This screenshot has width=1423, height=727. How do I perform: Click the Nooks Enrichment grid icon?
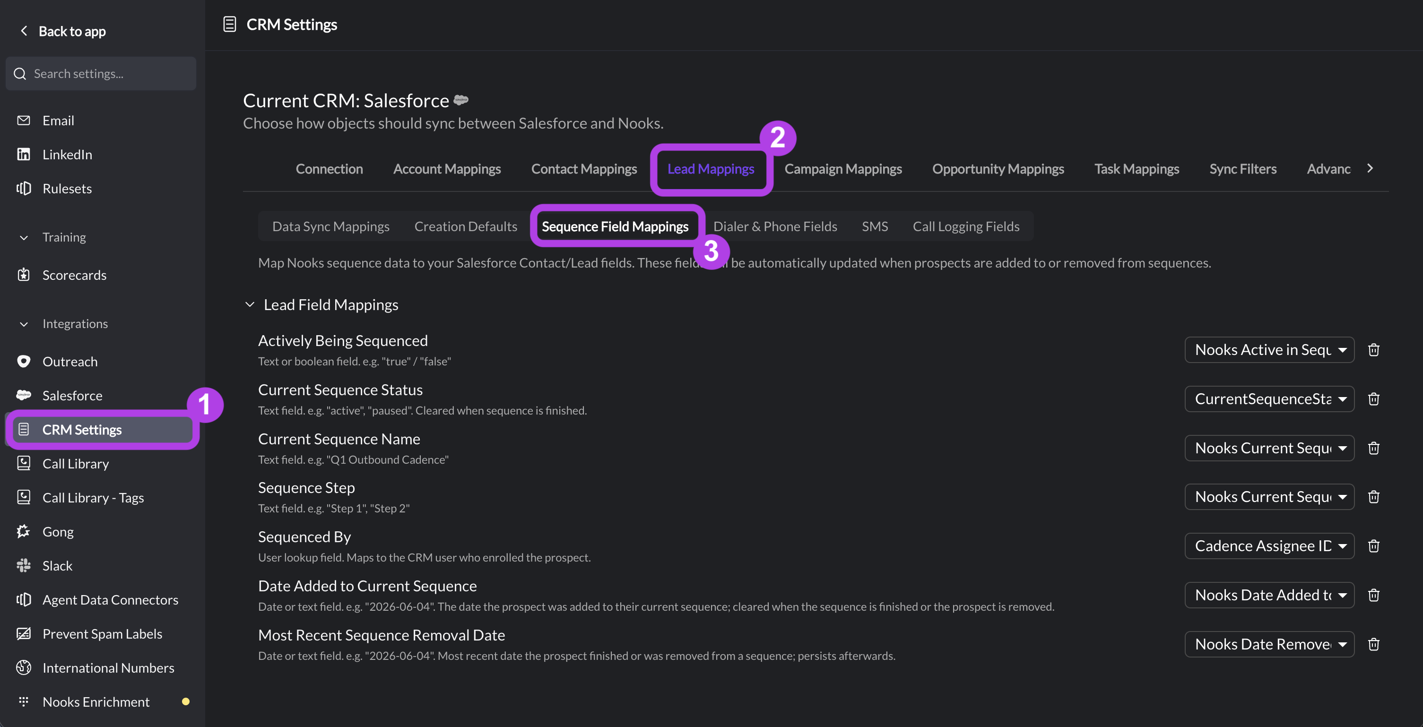click(24, 701)
